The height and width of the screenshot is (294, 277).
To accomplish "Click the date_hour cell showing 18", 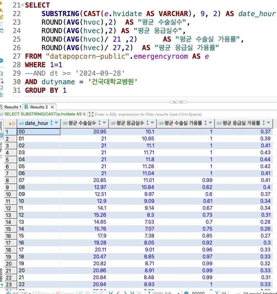I will (39, 256).
